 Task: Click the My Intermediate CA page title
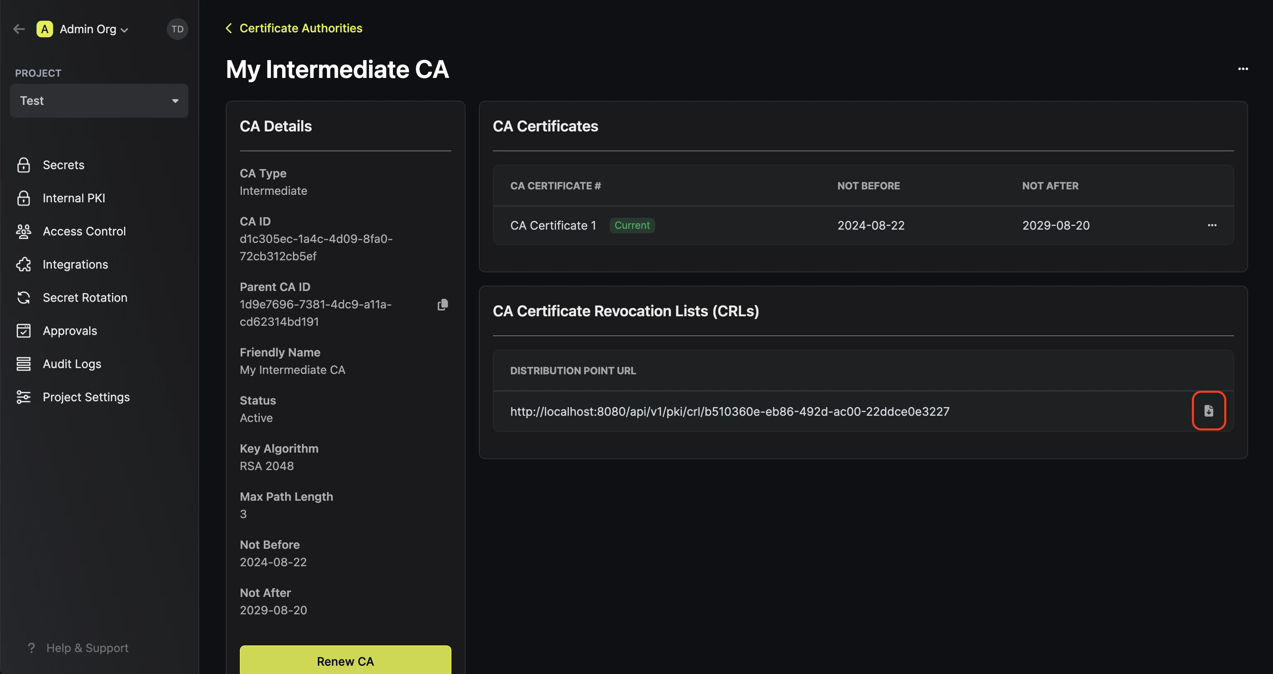coord(337,69)
